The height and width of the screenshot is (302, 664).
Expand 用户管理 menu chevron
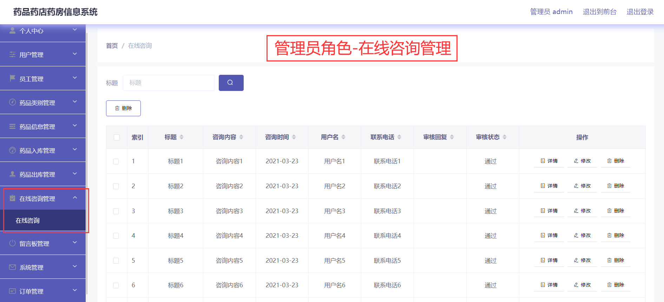(x=75, y=54)
